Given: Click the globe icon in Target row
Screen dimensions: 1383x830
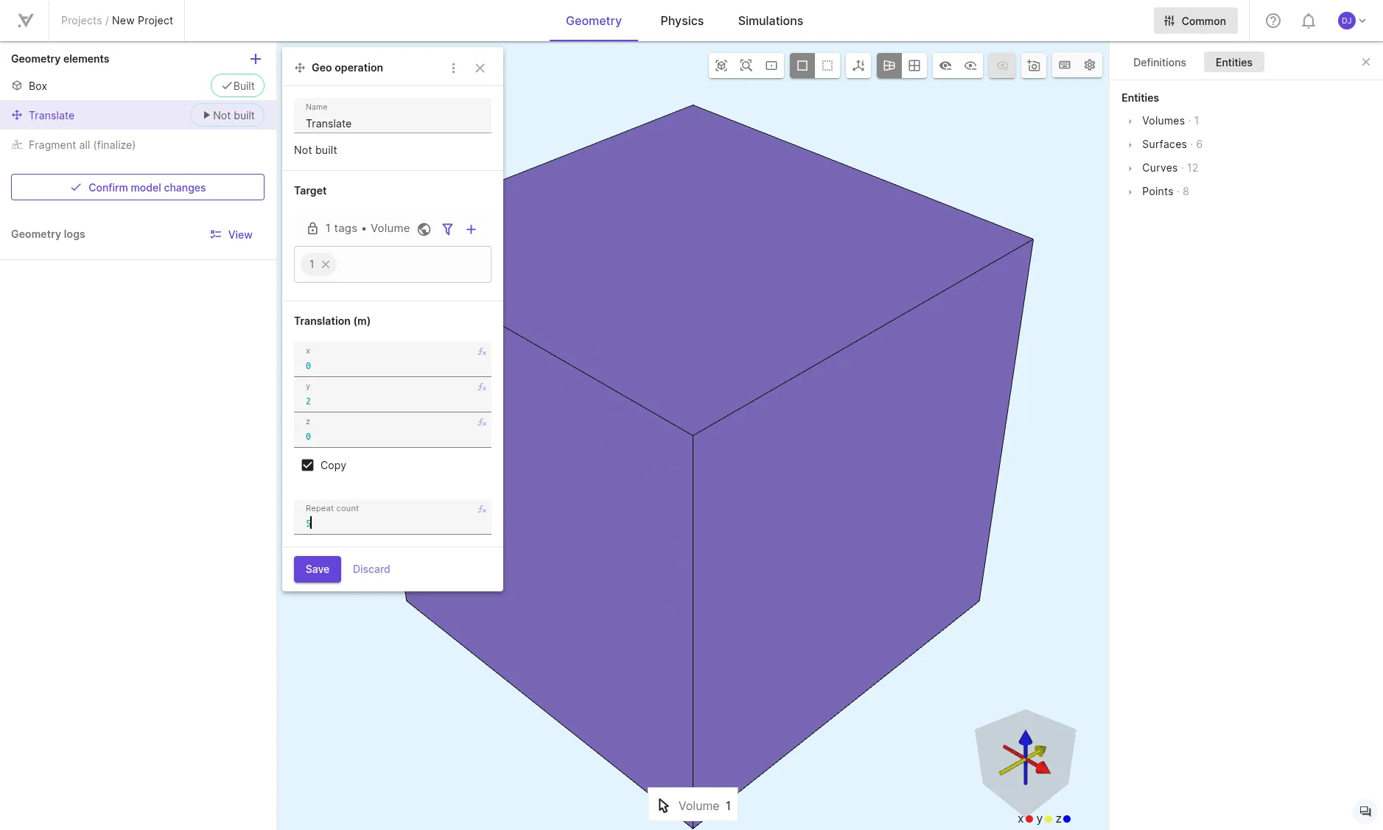Looking at the screenshot, I should pos(424,229).
